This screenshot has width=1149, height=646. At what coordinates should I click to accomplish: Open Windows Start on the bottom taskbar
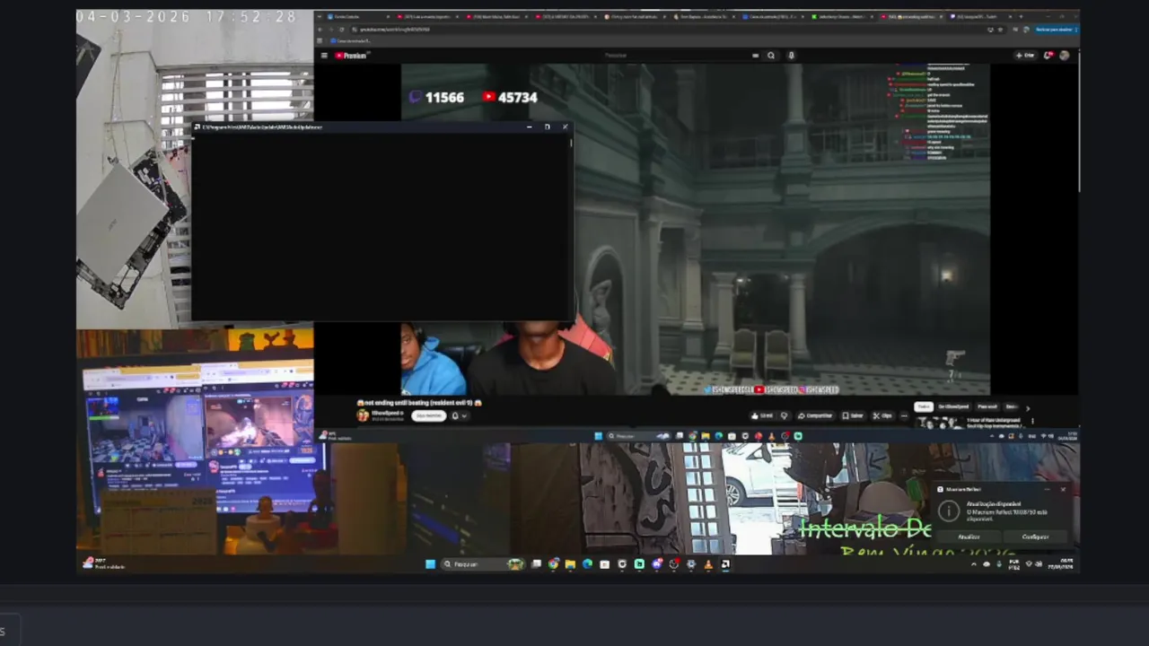[430, 564]
